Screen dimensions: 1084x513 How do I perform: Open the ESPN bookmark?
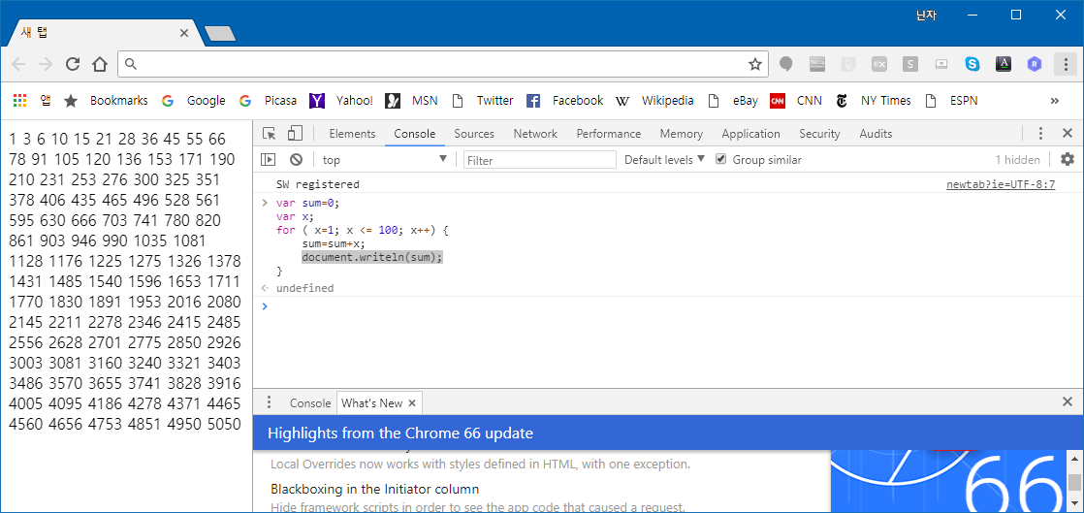point(951,100)
